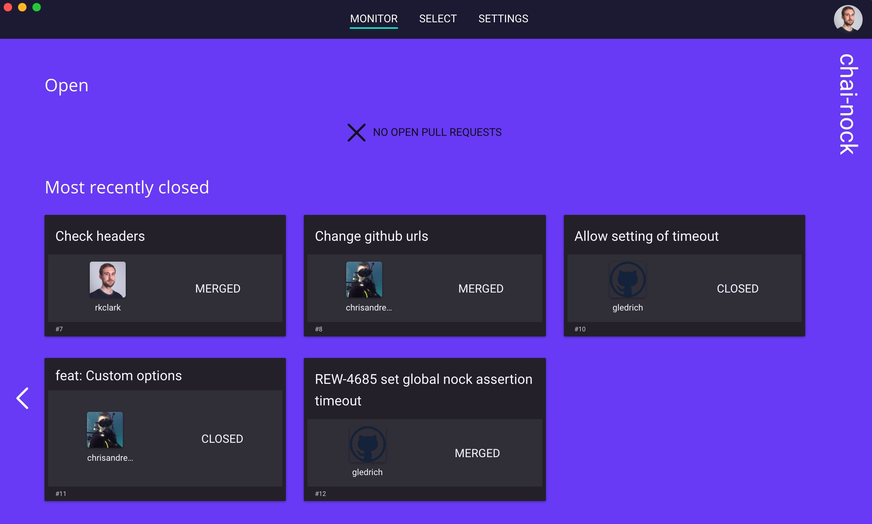Open the user profile avatar in top right
This screenshot has width=872, height=524.
point(848,19)
